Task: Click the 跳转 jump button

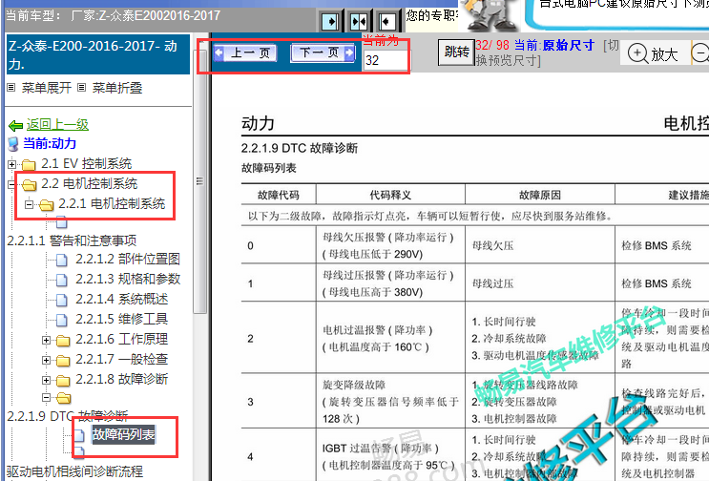Action: (x=456, y=52)
